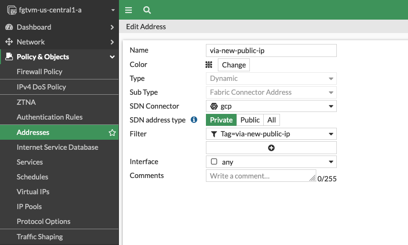Click the Edit Address page title
Image resolution: width=408 pixels, height=245 pixels.
(x=146, y=27)
